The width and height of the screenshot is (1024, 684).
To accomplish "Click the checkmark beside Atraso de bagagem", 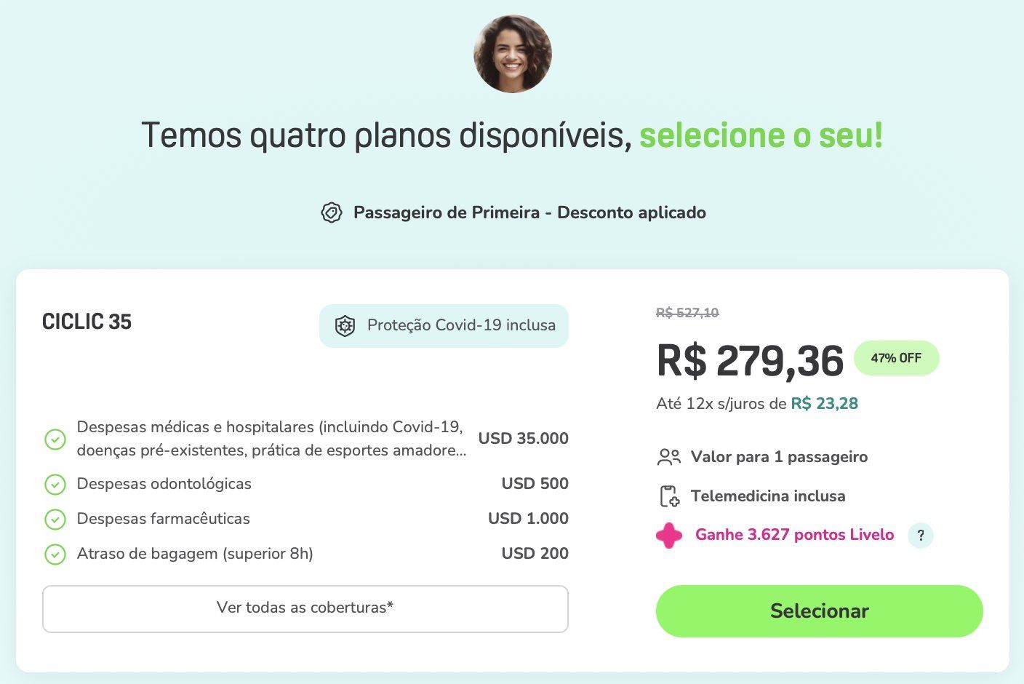I will (55, 554).
